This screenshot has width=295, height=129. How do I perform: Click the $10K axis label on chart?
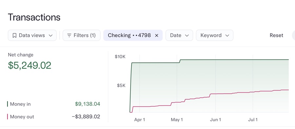[120, 56]
